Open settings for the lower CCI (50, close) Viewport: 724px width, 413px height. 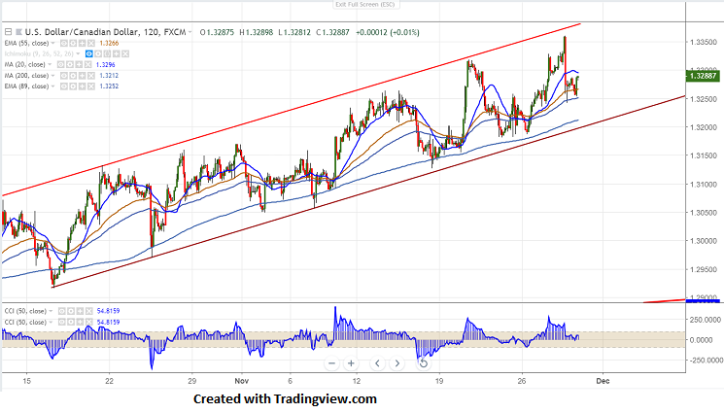point(71,322)
